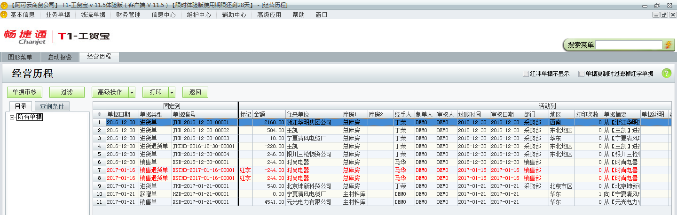Open the 维护中心 menu
This screenshot has height=215, width=677.
[x=199, y=15]
